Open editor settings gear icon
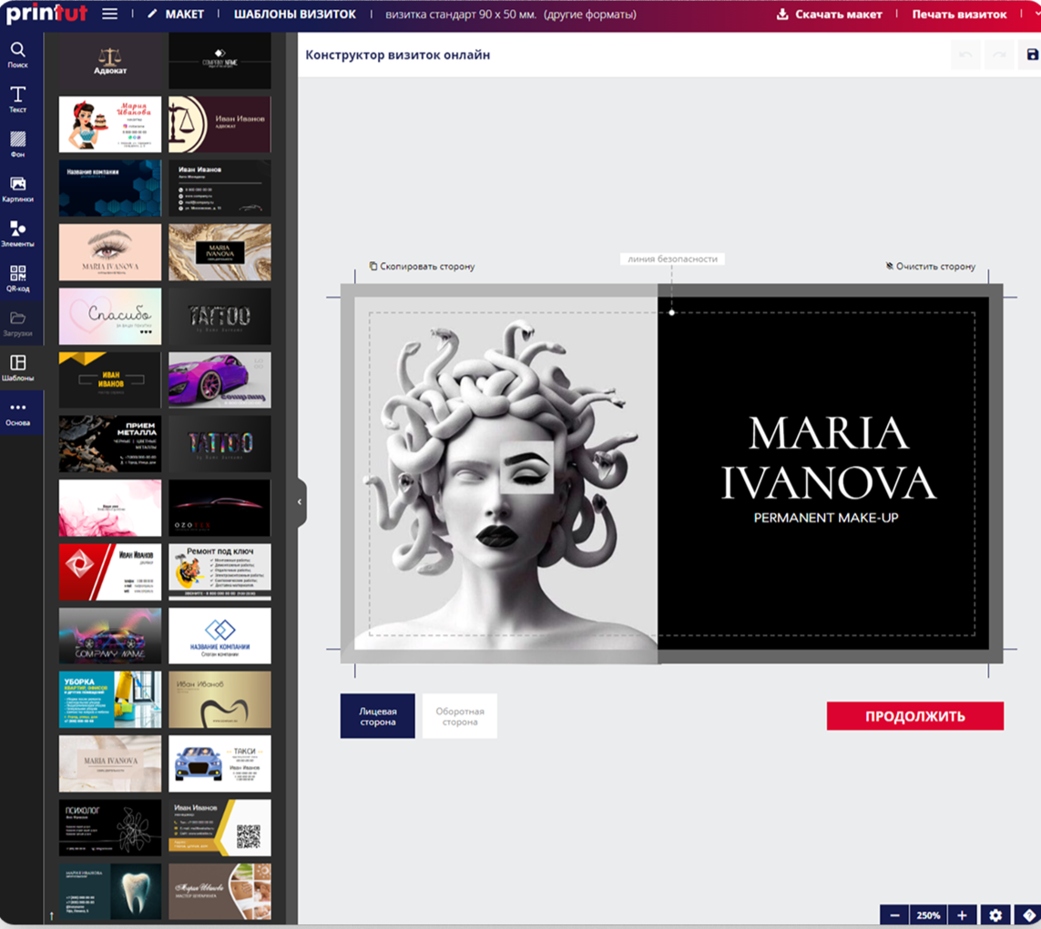The height and width of the screenshot is (929, 1041). coord(995,915)
